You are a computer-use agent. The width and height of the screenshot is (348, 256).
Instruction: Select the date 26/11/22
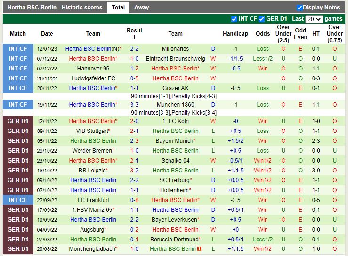pyautogui.click(x=47, y=78)
